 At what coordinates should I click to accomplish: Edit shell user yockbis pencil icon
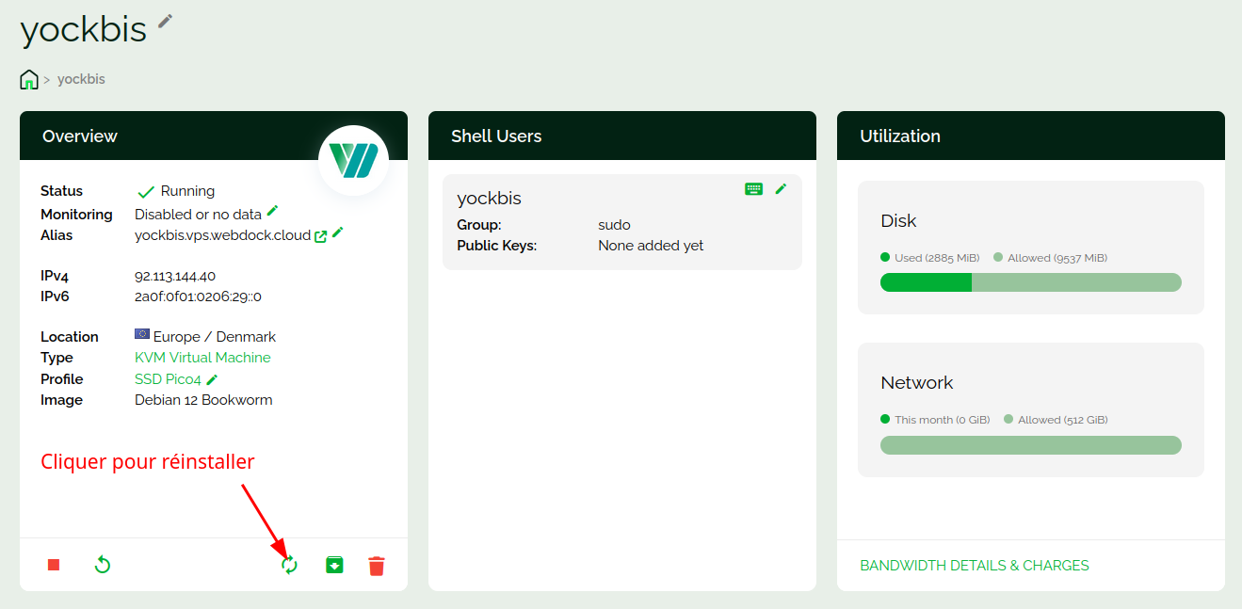[781, 189]
